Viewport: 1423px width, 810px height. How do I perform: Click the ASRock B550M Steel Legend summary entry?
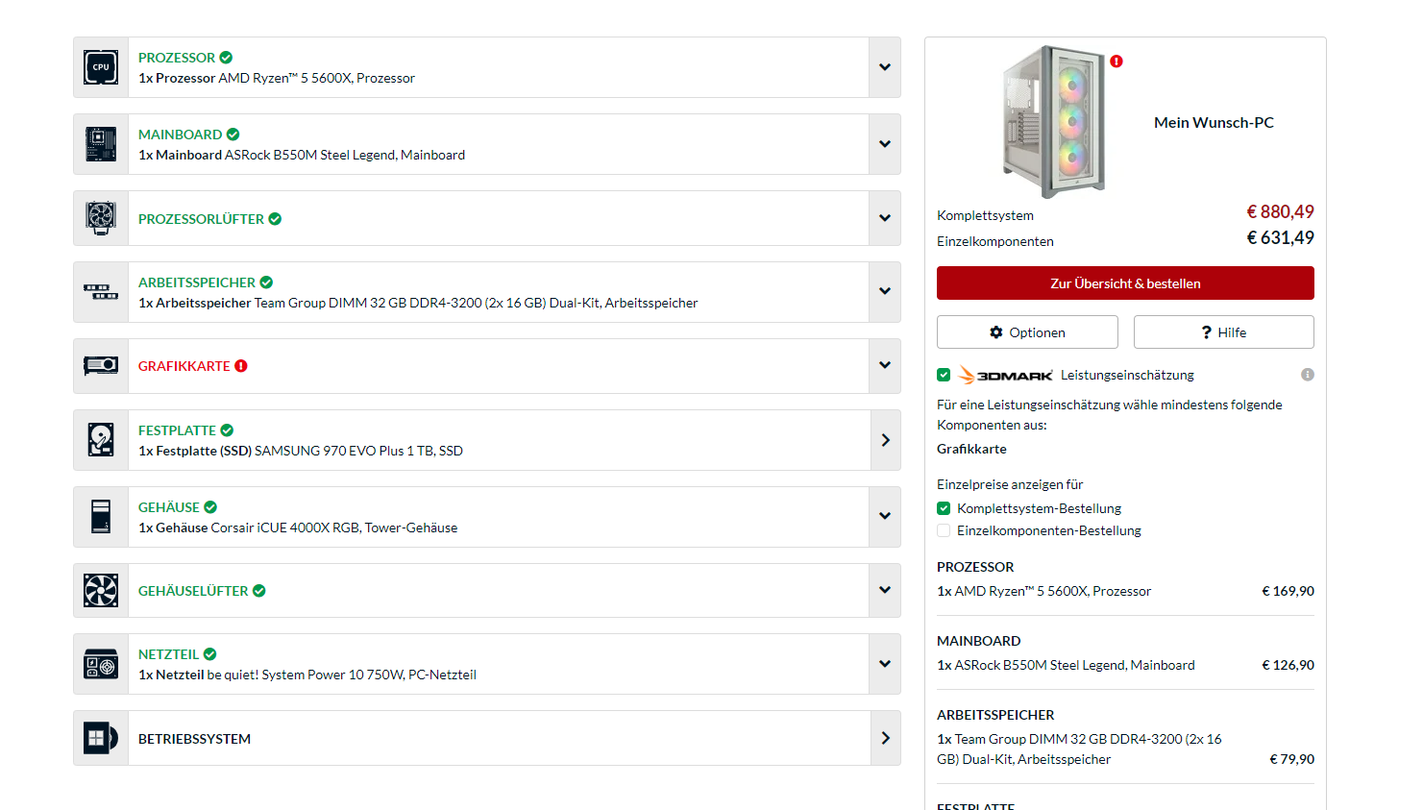pyautogui.click(x=1066, y=665)
